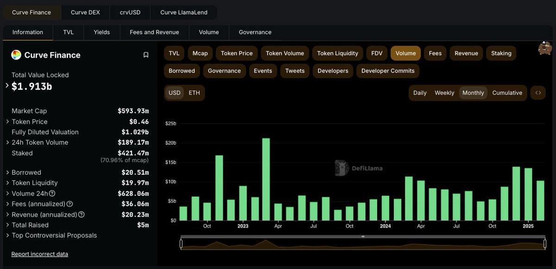556x269 pixels.
Task: Toggle the Fees chart metric
Action: click(435, 53)
